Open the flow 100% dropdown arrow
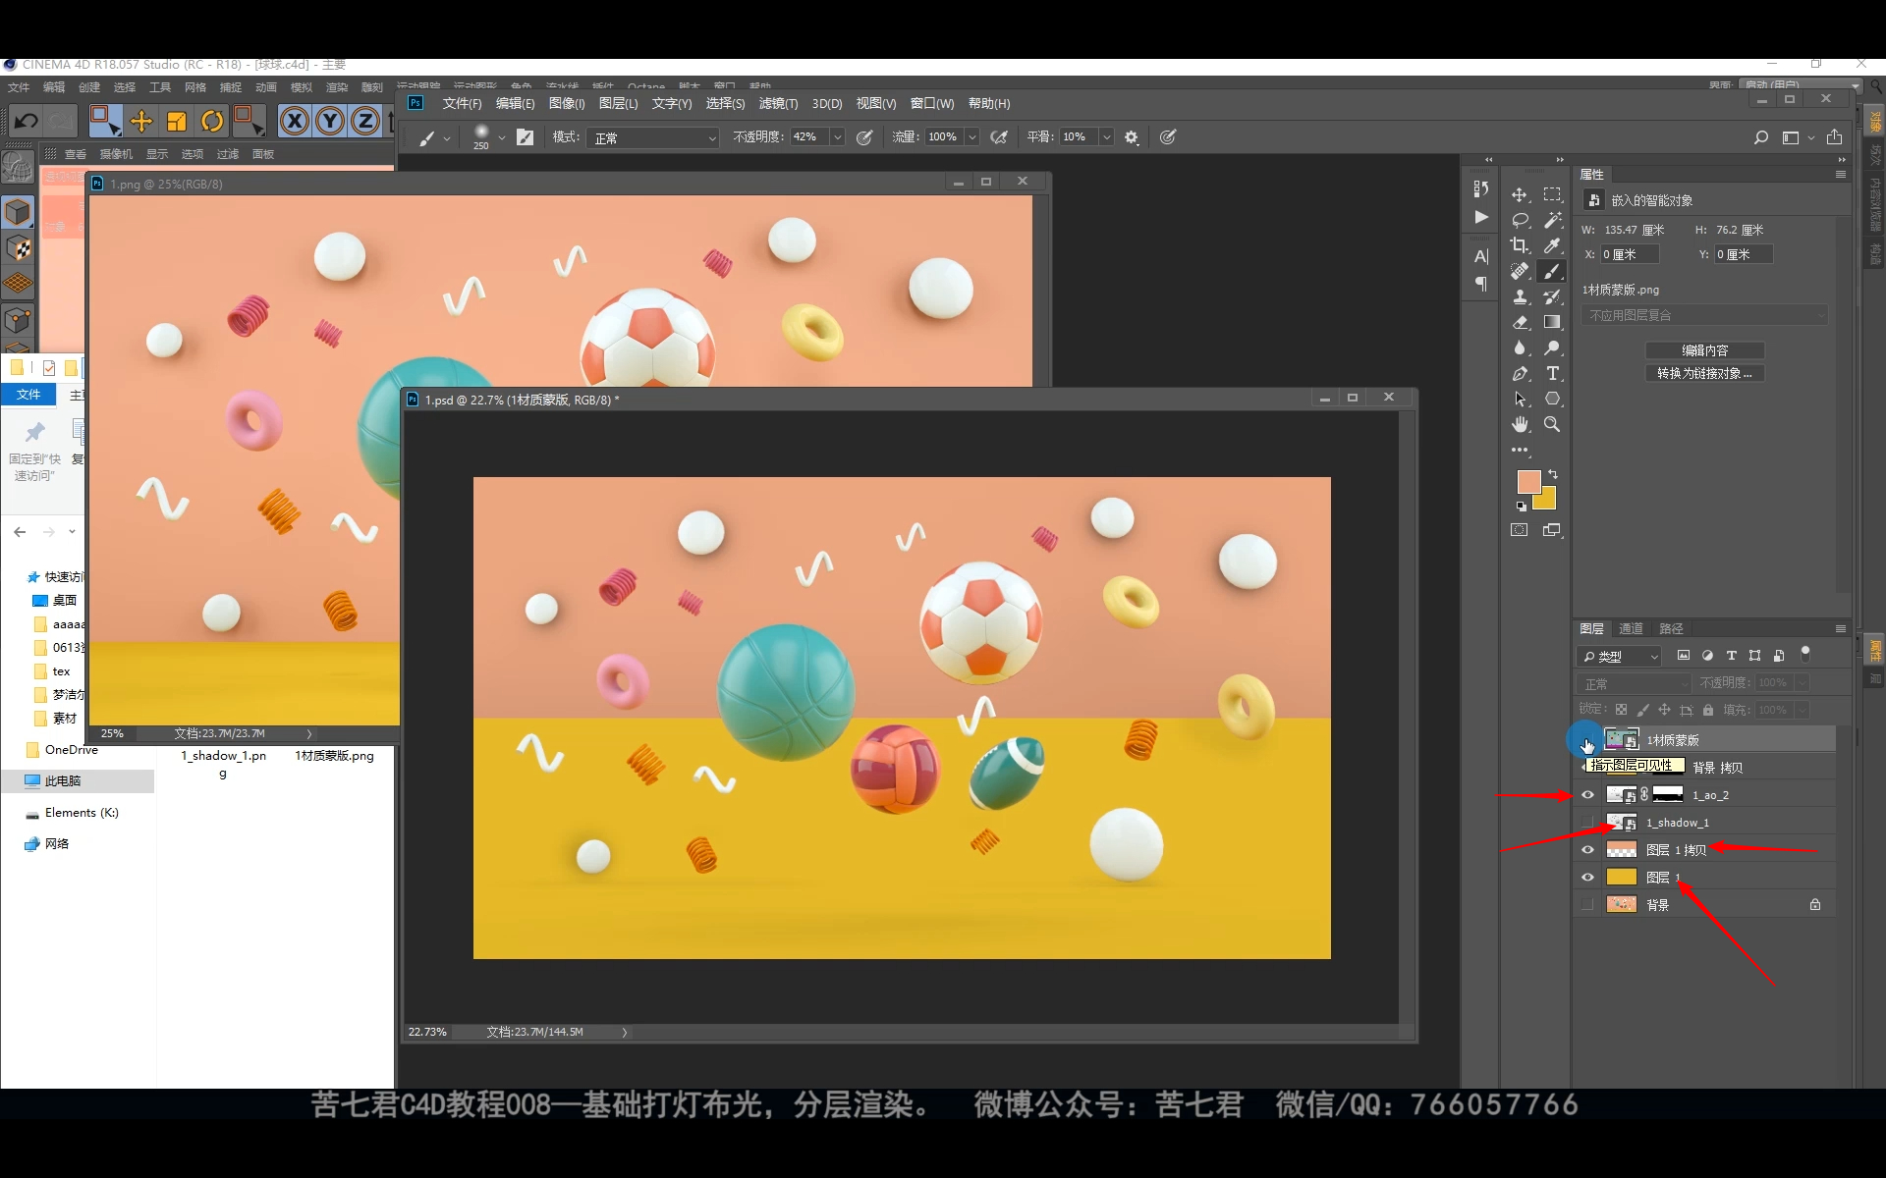This screenshot has width=1886, height=1178. 972,137
